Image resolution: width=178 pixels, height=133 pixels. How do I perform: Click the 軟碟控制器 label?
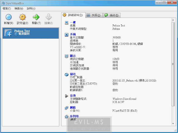(x=77, y=87)
